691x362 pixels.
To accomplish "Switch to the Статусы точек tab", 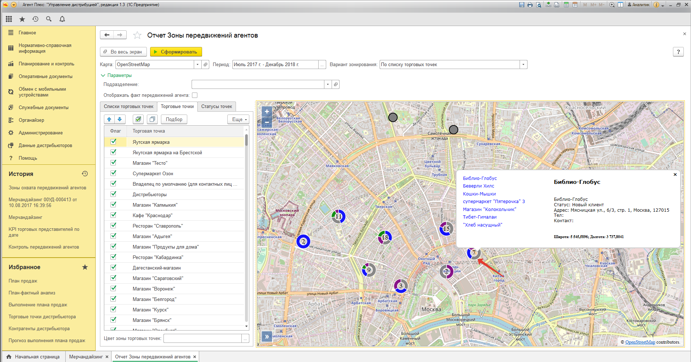I will [x=217, y=107].
